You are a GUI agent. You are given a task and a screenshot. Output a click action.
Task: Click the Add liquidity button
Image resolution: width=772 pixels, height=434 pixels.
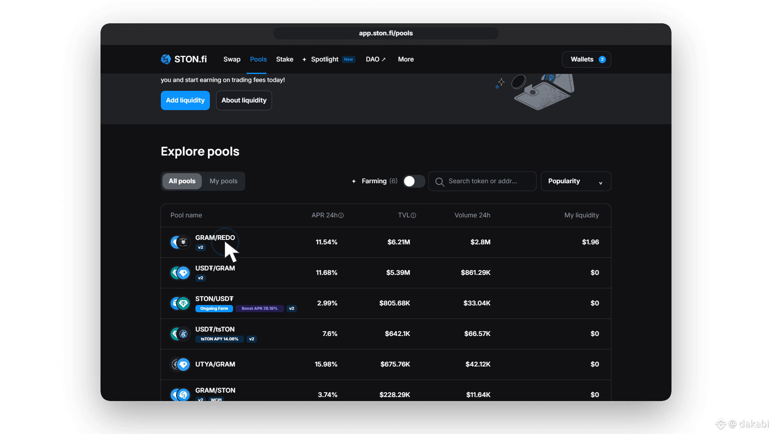pyautogui.click(x=185, y=100)
